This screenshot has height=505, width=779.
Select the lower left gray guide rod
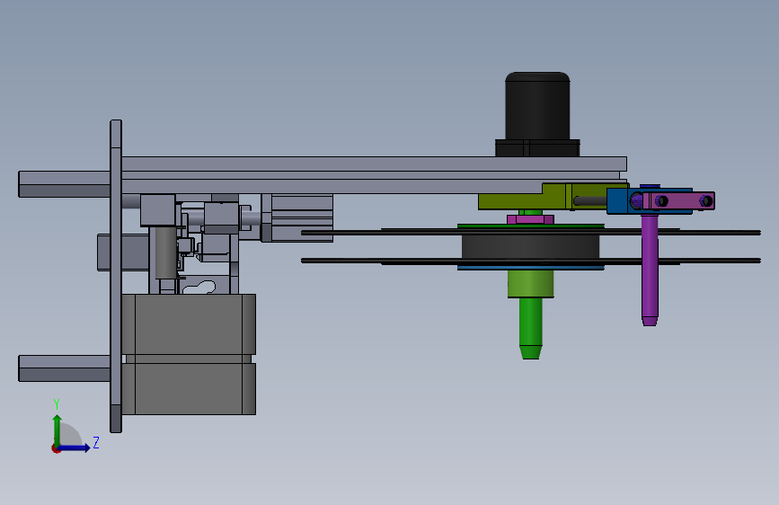tap(64, 368)
